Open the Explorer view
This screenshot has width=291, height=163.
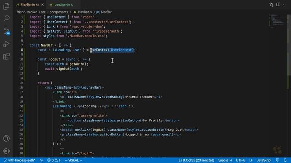(6, 6)
